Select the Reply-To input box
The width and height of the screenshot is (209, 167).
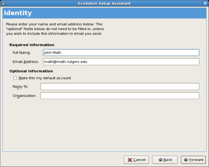120,87
